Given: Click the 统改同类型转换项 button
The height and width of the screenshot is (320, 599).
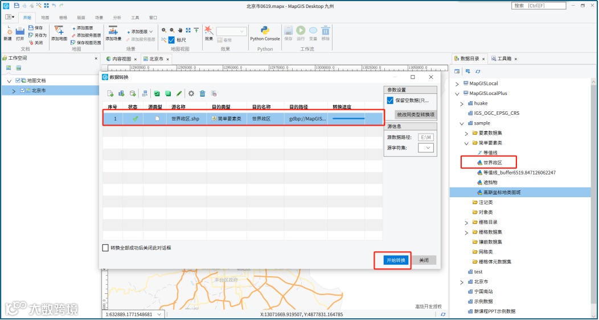Looking at the screenshot, I should 416,114.
